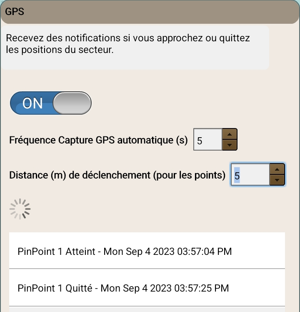
Task: Click the Distance (m) de déclenchement label
Action: click(x=117, y=175)
